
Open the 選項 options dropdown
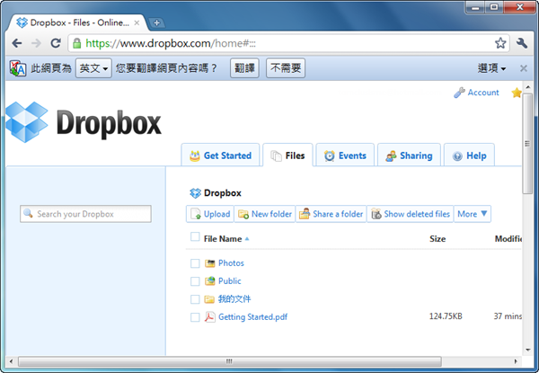click(491, 68)
